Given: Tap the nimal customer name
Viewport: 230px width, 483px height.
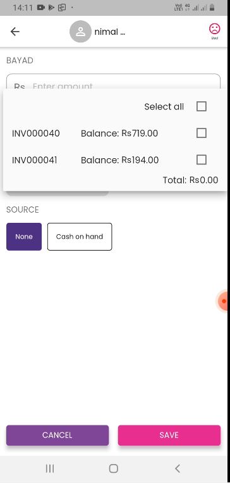Looking at the screenshot, I should click(109, 32).
